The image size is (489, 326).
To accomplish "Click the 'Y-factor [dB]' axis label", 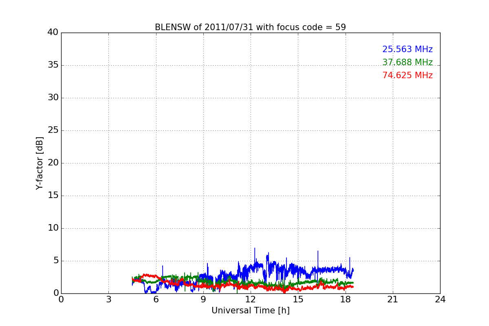I will [x=40, y=163].
